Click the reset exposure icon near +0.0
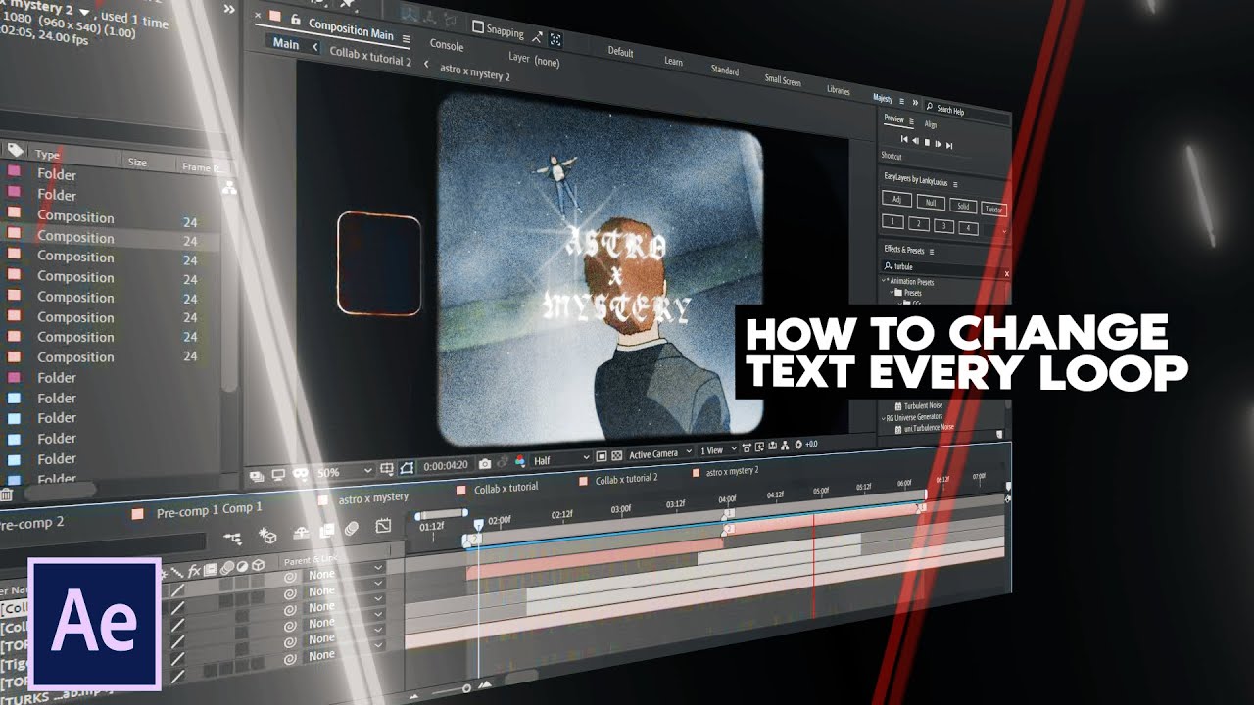This screenshot has width=1254, height=705. click(x=797, y=444)
